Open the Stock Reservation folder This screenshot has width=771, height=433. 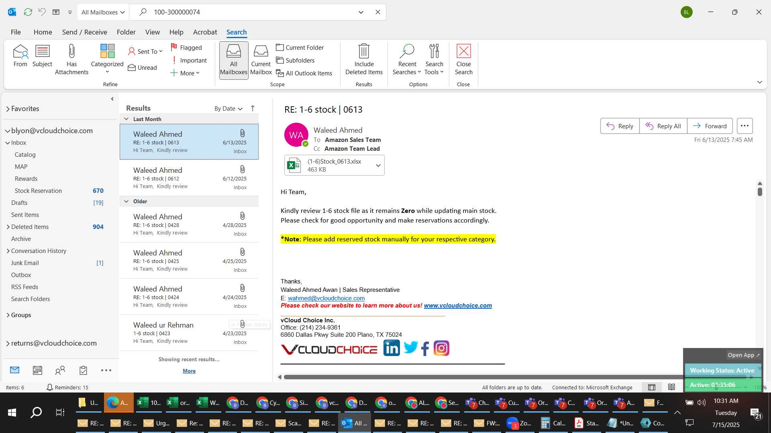click(x=38, y=191)
